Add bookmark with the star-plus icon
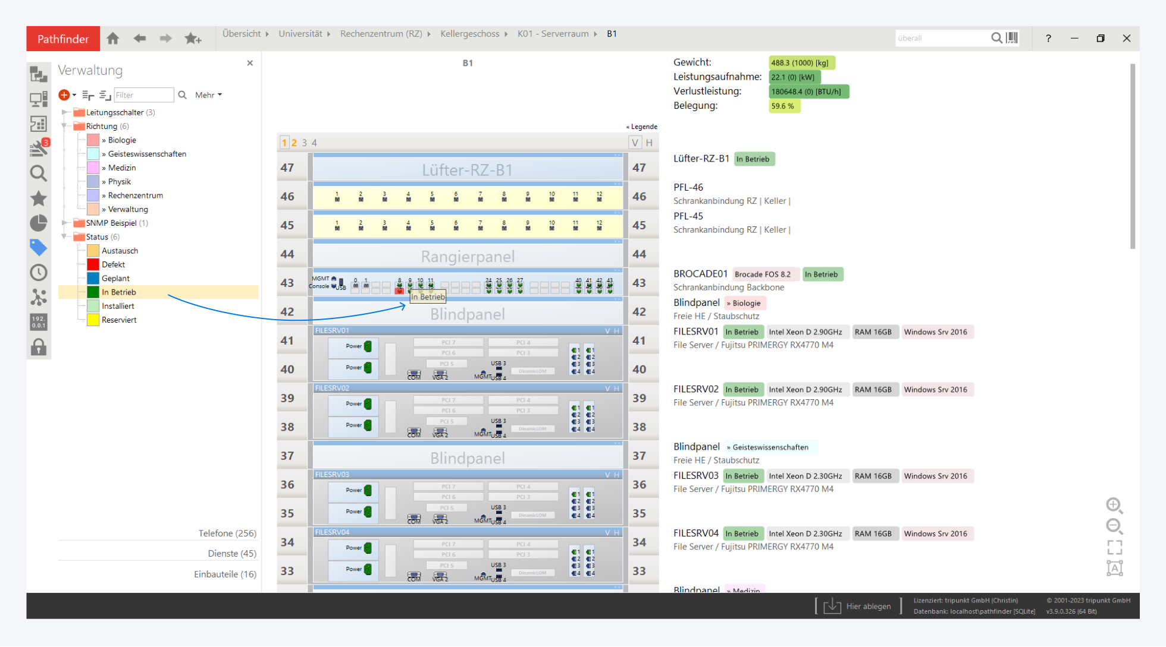The height and width of the screenshot is (647, 1166). (193, 39)
